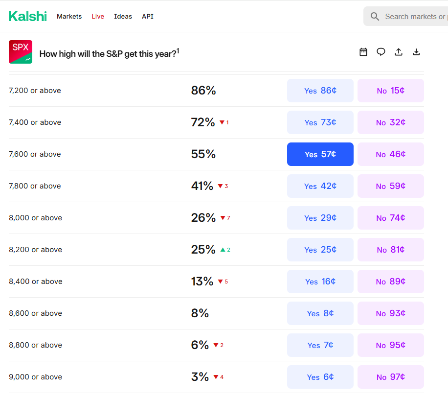
Task: Open the calendar icon in market header
Action: click(363, 52)
